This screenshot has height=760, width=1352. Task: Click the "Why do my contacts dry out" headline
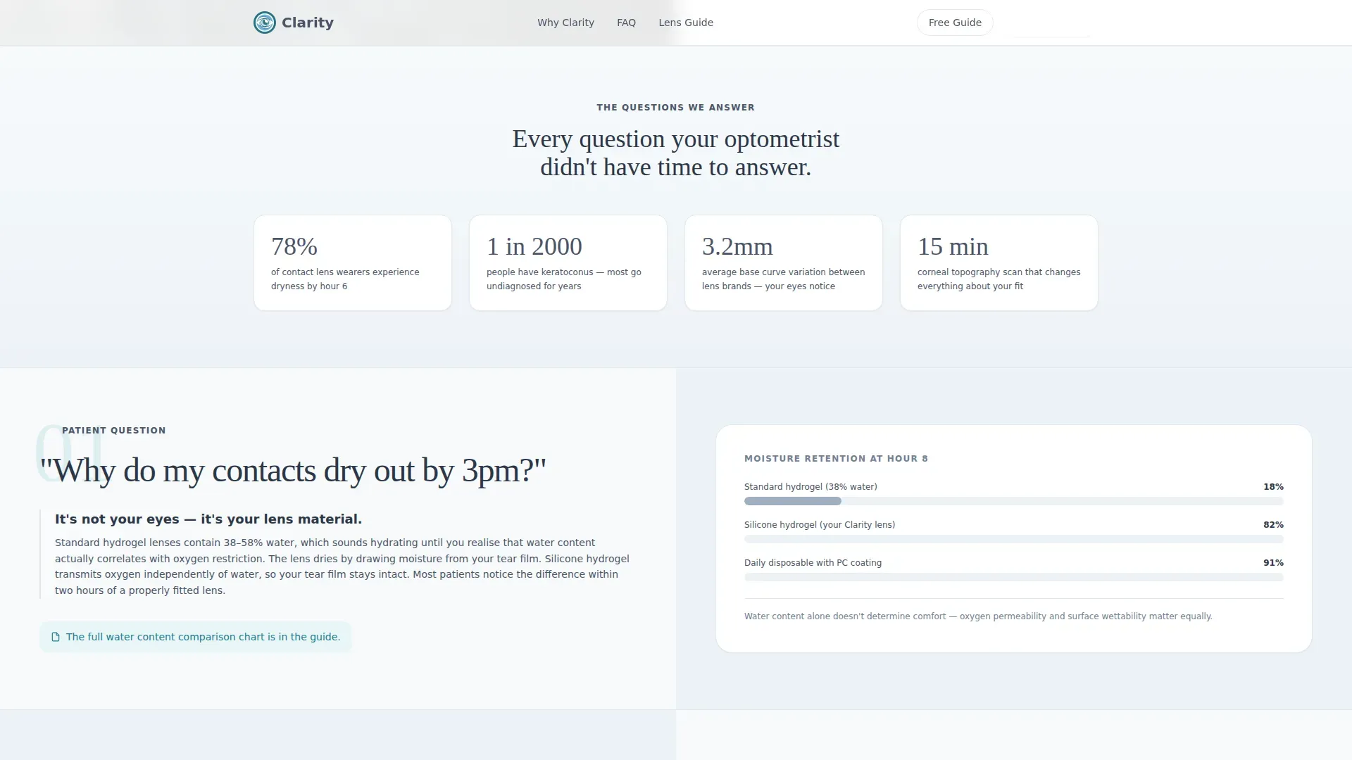click(x=293, y=470)
